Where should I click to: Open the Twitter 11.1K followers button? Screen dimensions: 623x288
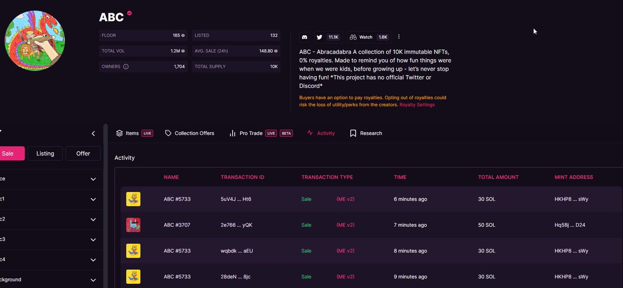tap(328, 37)
